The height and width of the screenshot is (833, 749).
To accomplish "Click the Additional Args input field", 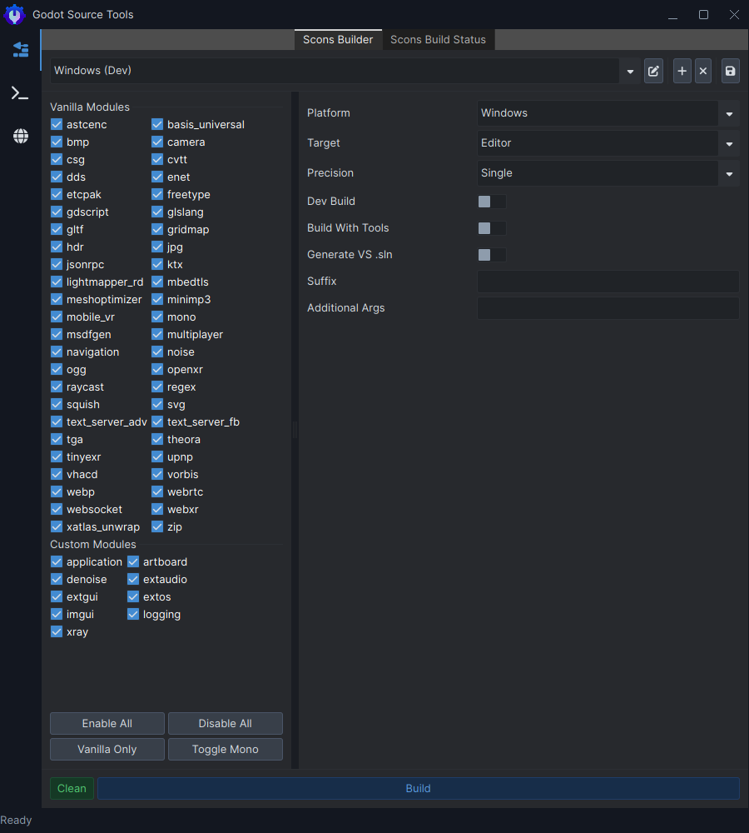I will click(x=608, y=308).
